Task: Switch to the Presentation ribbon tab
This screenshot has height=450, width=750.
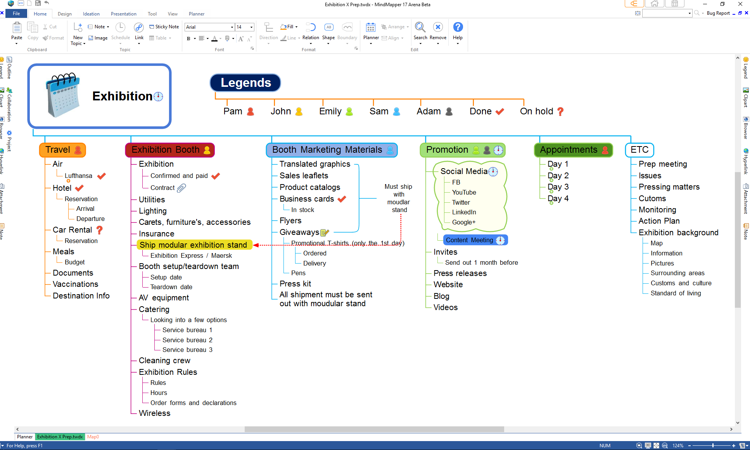Action: coord(123,14)
